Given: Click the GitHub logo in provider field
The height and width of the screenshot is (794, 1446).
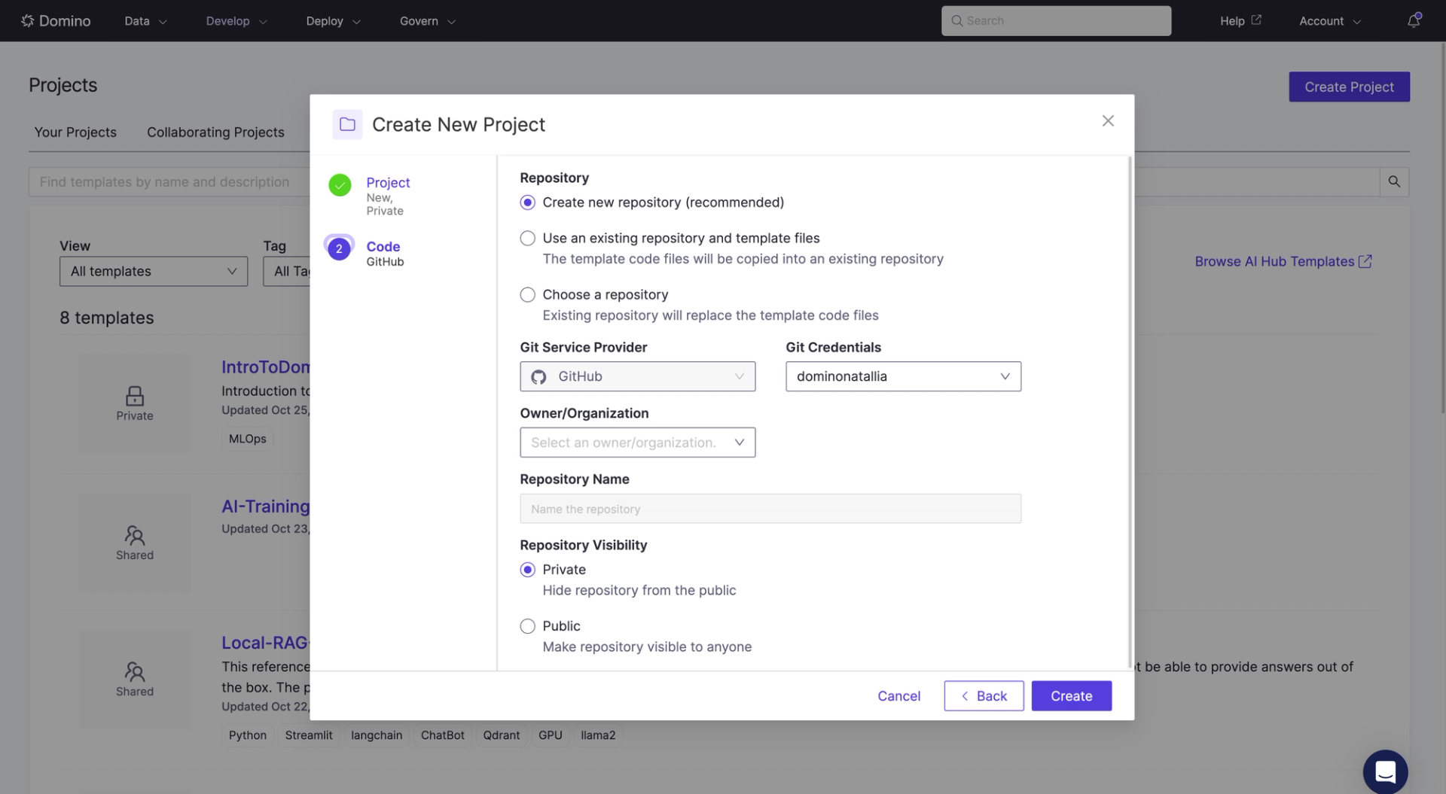Looking at the screenshot, I should pos(538,376).
